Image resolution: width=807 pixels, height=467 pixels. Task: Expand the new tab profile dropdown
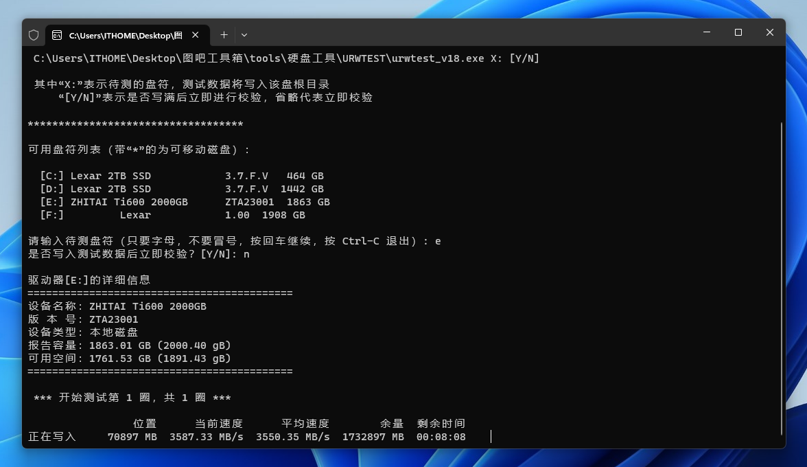tap(244, 34)
